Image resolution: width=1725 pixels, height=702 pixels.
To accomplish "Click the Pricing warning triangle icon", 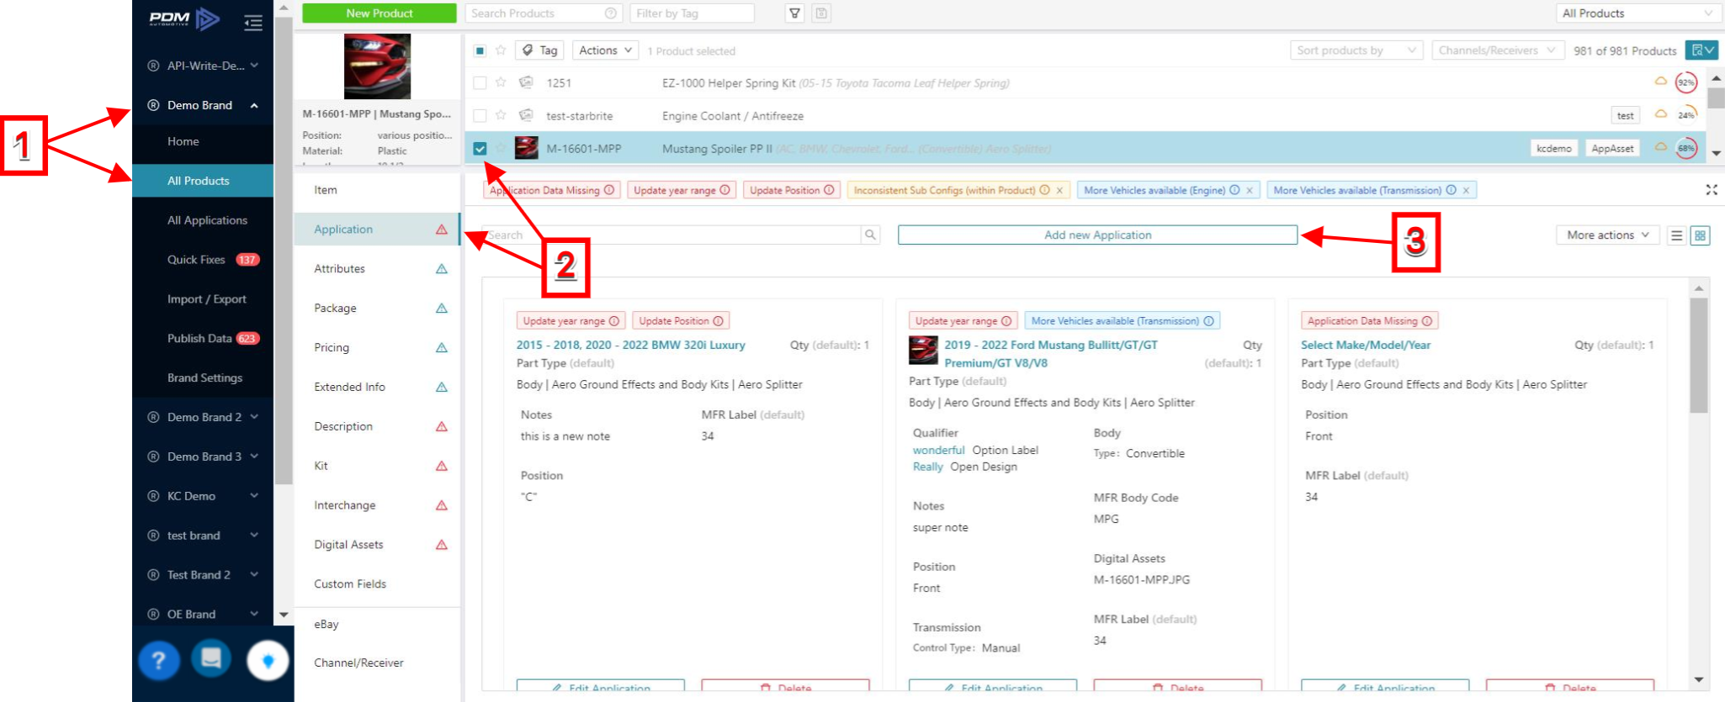I will click(x=442, y=347).
